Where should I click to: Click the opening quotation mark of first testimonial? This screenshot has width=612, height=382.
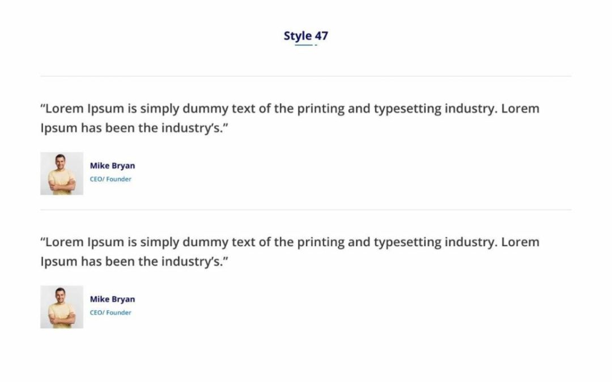(42, 105)
